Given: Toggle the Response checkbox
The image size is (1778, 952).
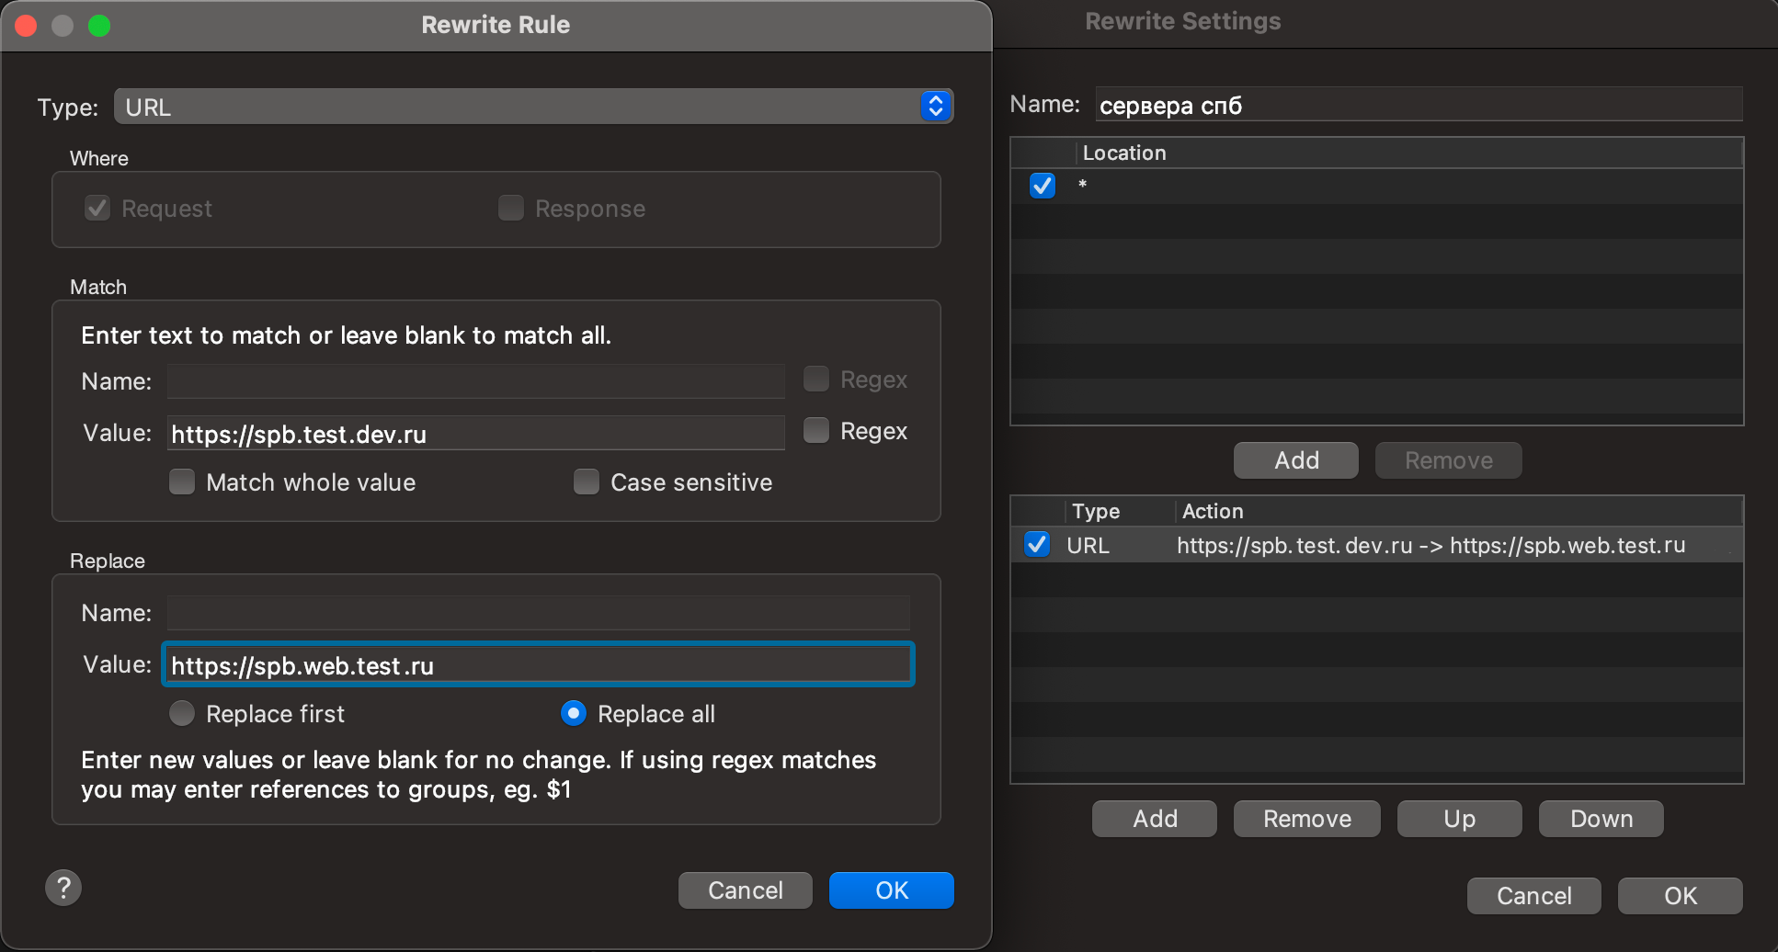Looking at the screenshot, I should 511,209.
